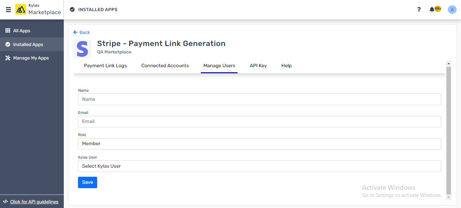The width and height of the screenshot is (461, 208).
Task: Open the help question mark icon
Action: pos(419,9)
